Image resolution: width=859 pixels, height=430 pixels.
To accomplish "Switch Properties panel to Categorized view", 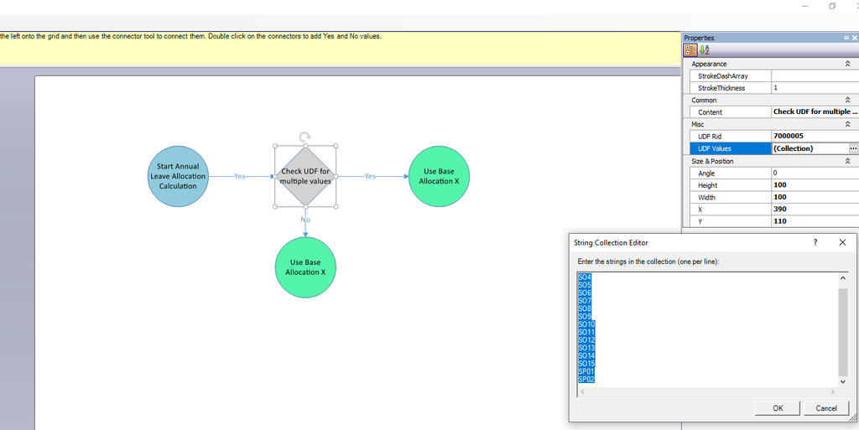I will coord(690,50).
